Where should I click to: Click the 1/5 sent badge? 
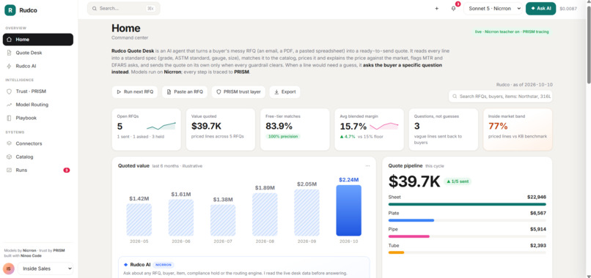tap(458, 181)
